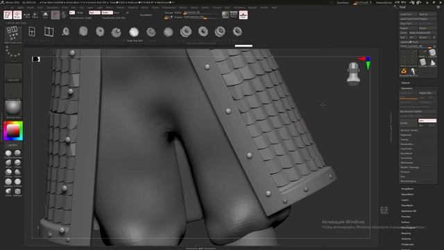Click the QuickSave button
444x250 pixels.
(x=343, y=3)
